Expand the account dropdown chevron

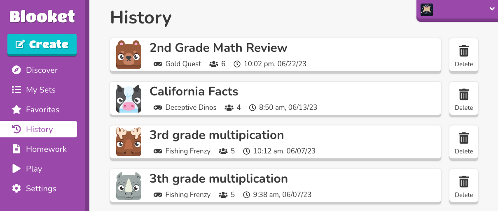(x=492, y=9)
